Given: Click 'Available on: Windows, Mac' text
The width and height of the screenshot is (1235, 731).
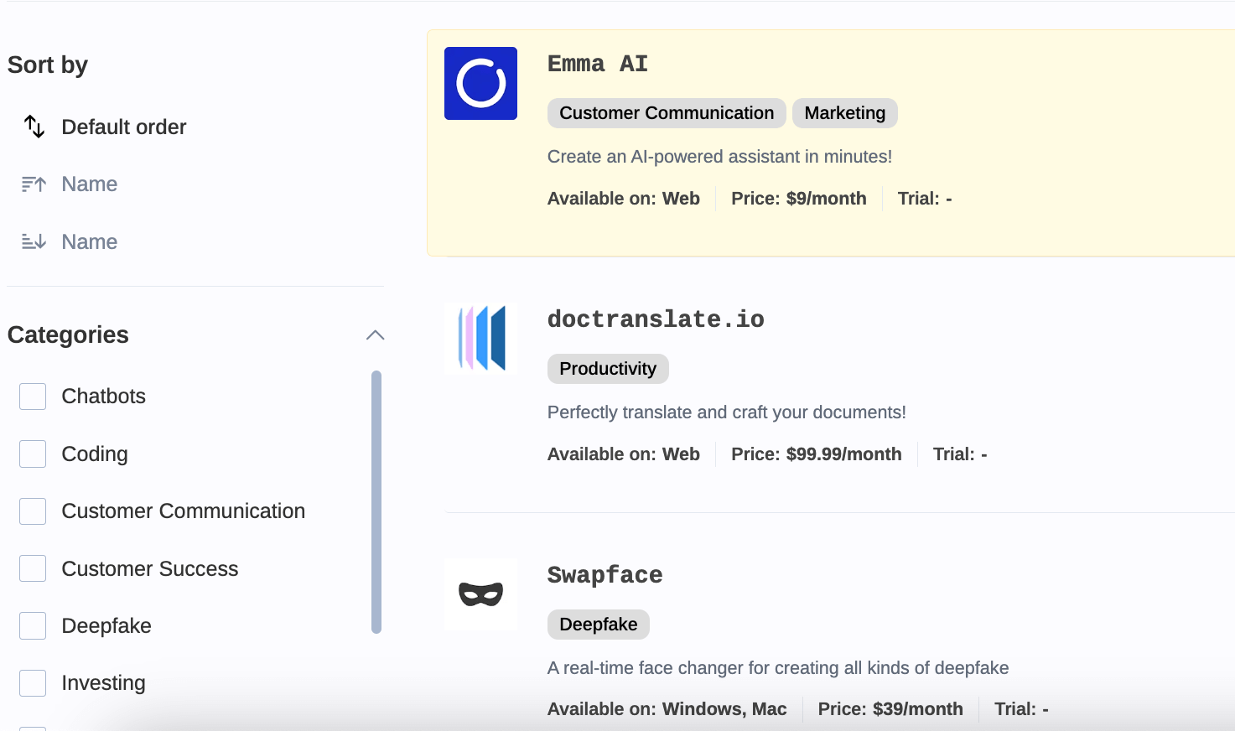Looking at the screenshot, I should click(667, 709).
